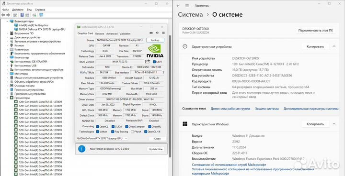The height and width of the screenshot is (176, 345).
Task: Expand the Звуковые, игровые и видеоустройства node
Action: pyautogui.click(x=7, y=41)
